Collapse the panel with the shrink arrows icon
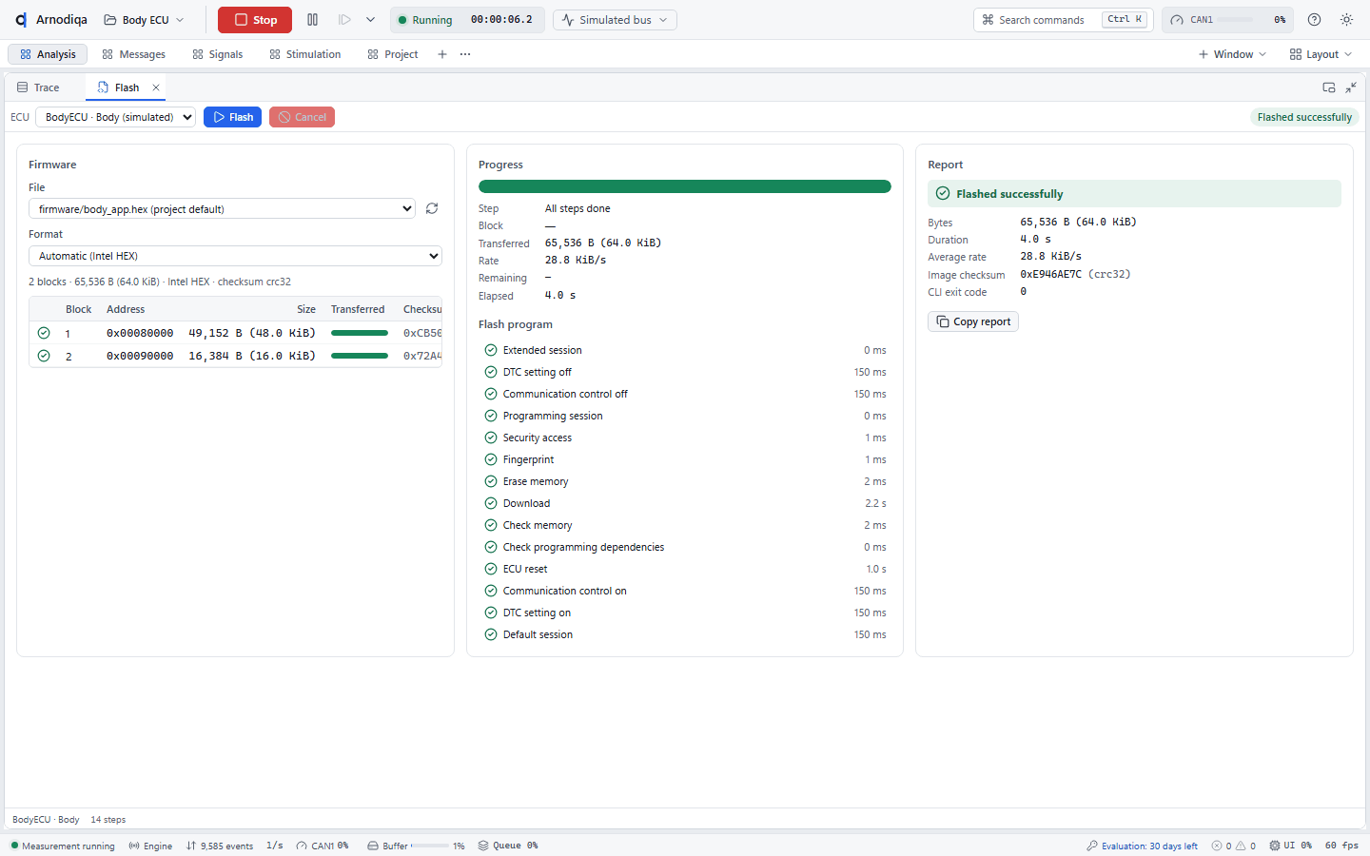Image resolution: width=1370 pixels, height=856 pixels. click(x=1351, y=88)
